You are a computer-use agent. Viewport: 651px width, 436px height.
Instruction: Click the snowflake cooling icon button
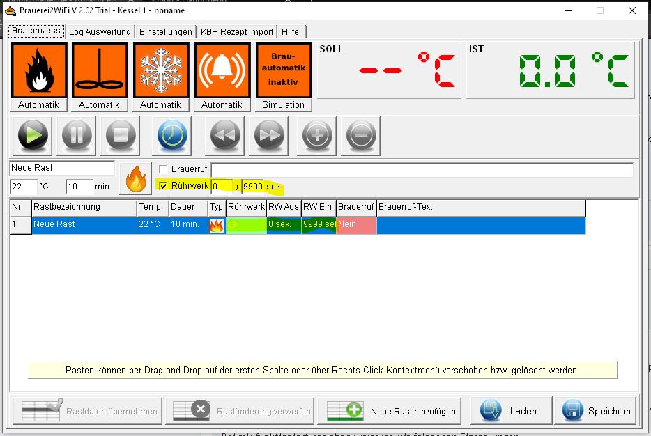[x=160, y=70]
